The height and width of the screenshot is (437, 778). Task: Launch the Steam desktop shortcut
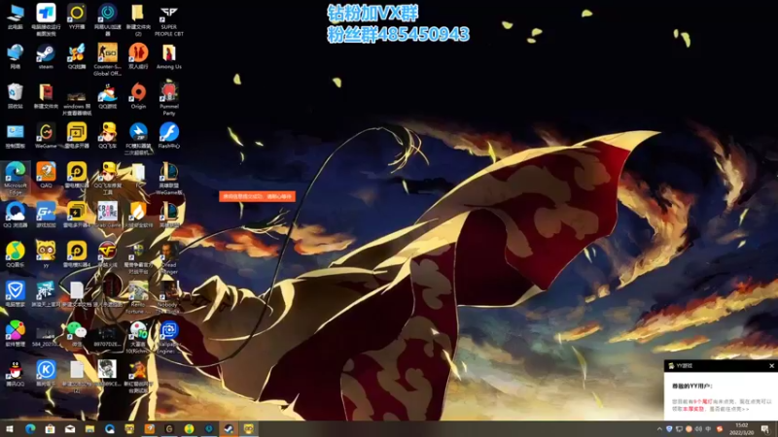coord(46,56)
